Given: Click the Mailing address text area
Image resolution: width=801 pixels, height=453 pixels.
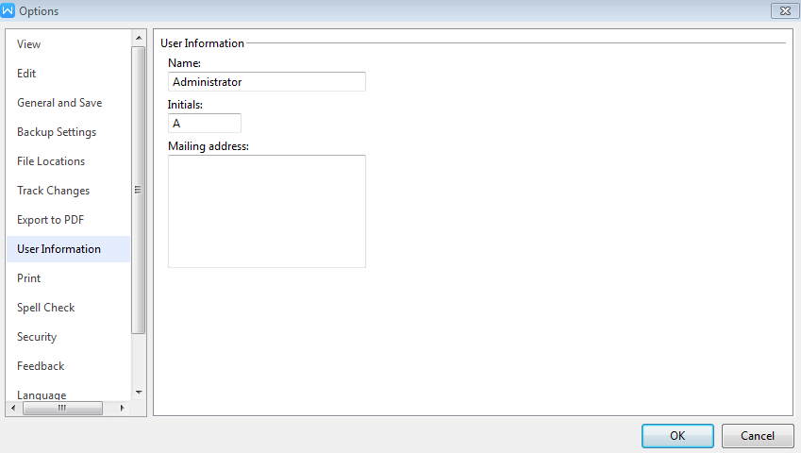Looking at the screenshot, I should tap(267, 211).
